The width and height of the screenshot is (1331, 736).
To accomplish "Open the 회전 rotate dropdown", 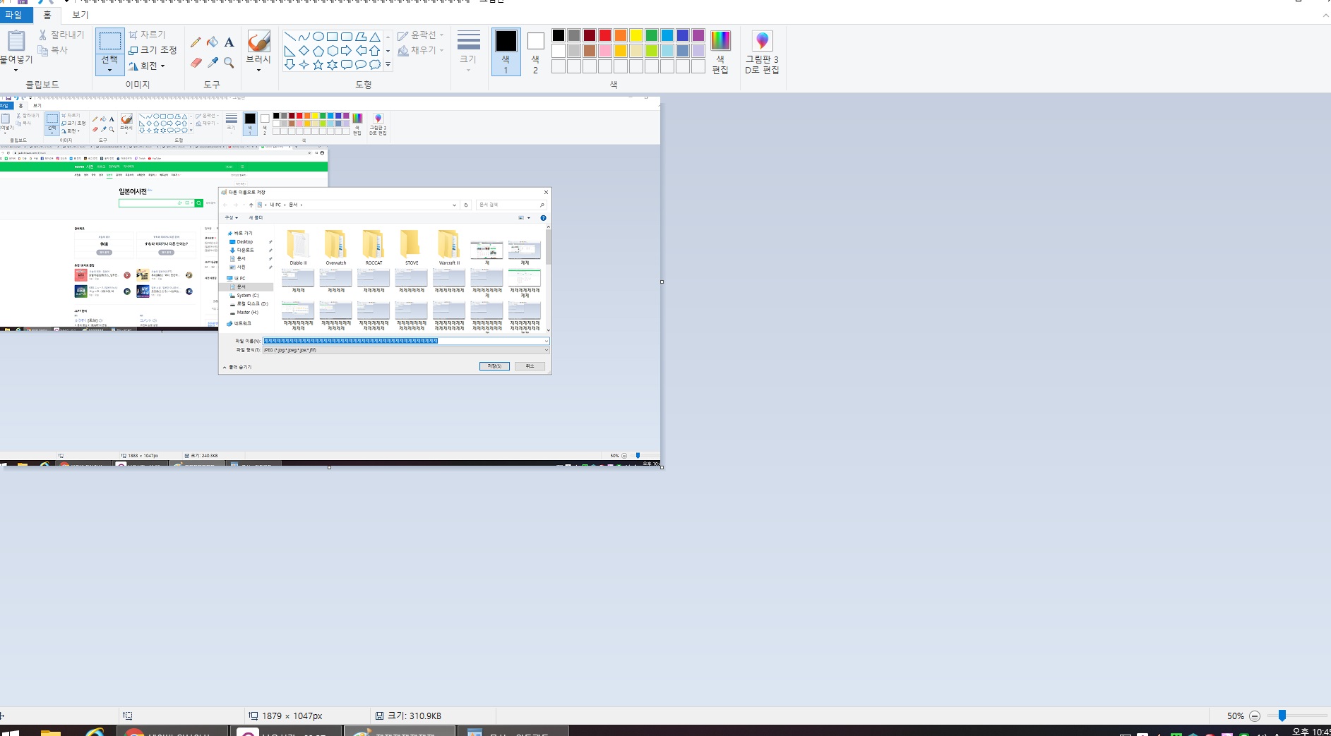I will click(x=147, y=66).
